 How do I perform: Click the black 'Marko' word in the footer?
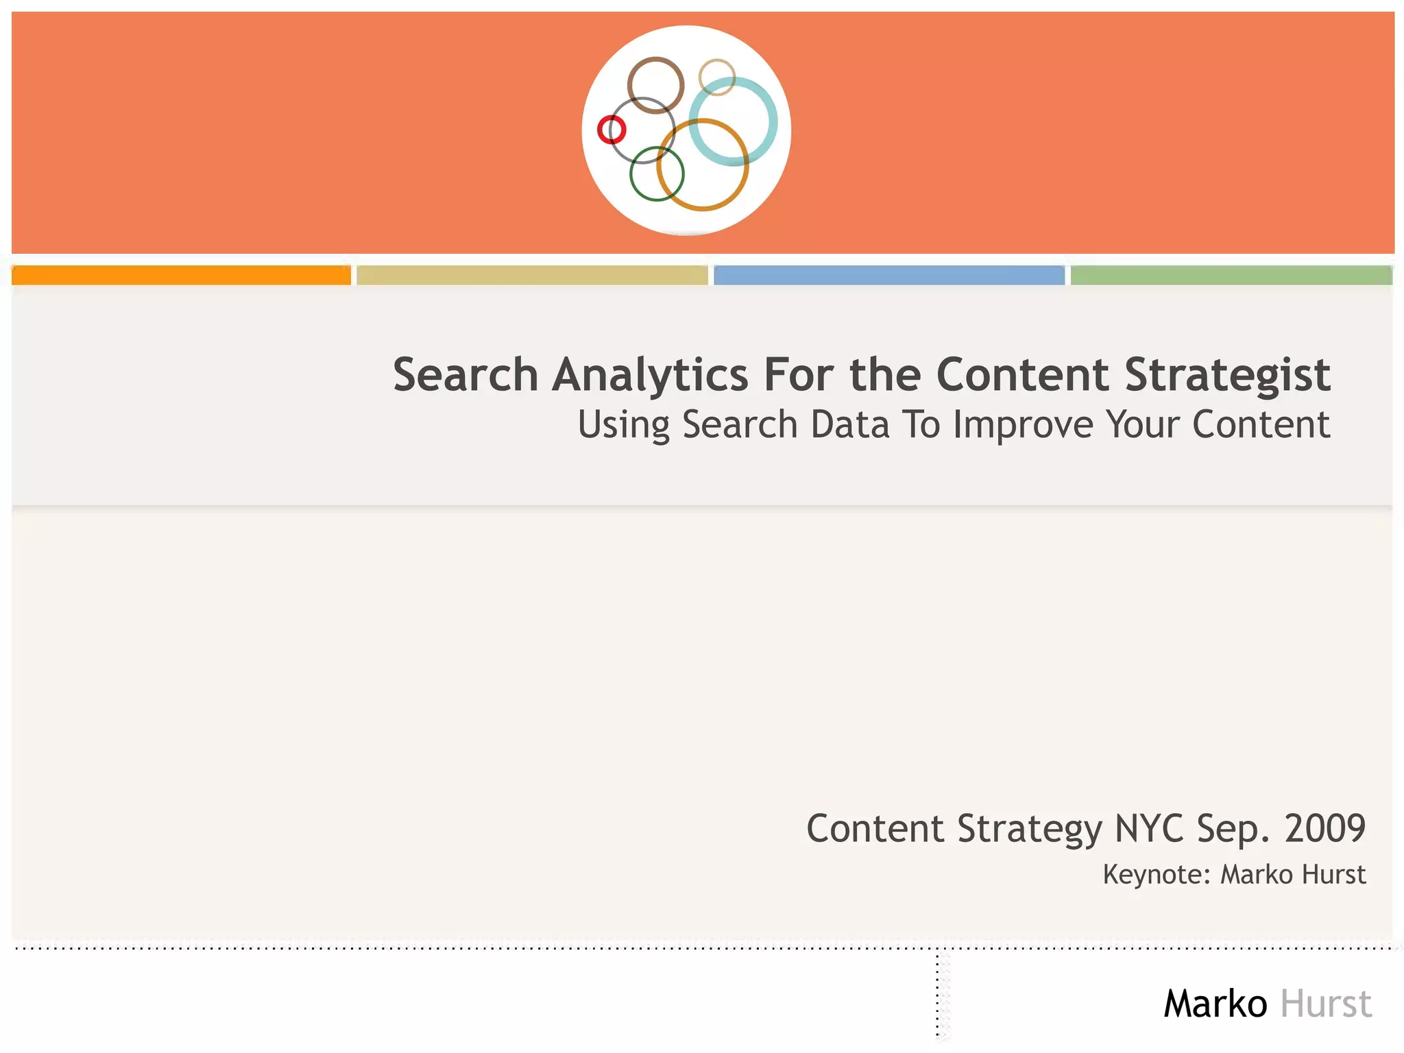[x=1215, y=1004]
